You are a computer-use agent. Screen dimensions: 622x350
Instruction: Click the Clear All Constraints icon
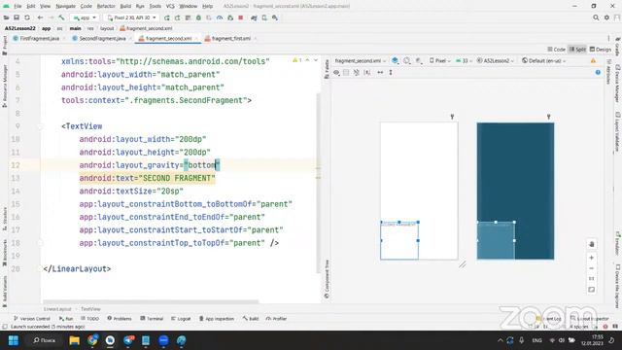click(x=357, y=72)
